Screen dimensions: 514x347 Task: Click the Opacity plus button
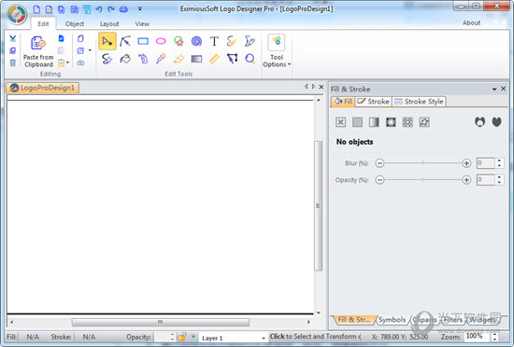point(466,179)
